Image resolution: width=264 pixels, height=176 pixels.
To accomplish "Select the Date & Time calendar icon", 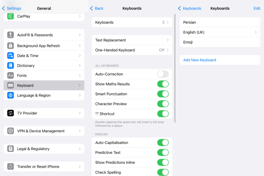I will [10, 55].
